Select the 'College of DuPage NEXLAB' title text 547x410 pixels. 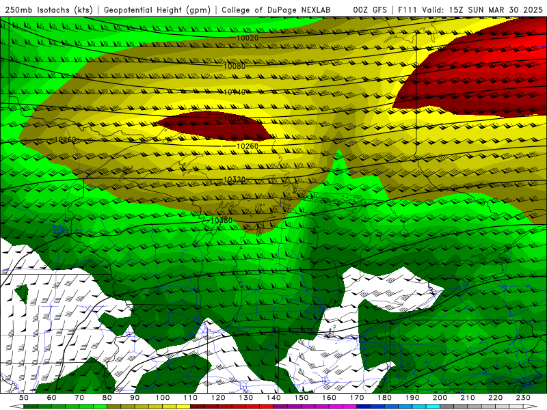276,10
